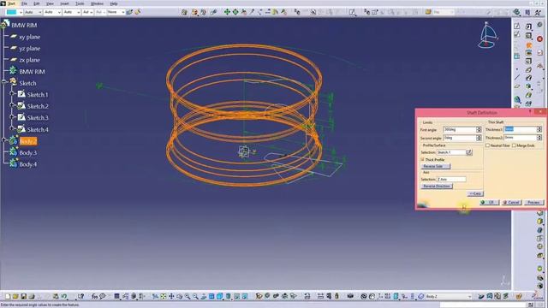Viewport: 548px width, 308px height.
Task: Open the Edit menu
Action: [36, 3]
